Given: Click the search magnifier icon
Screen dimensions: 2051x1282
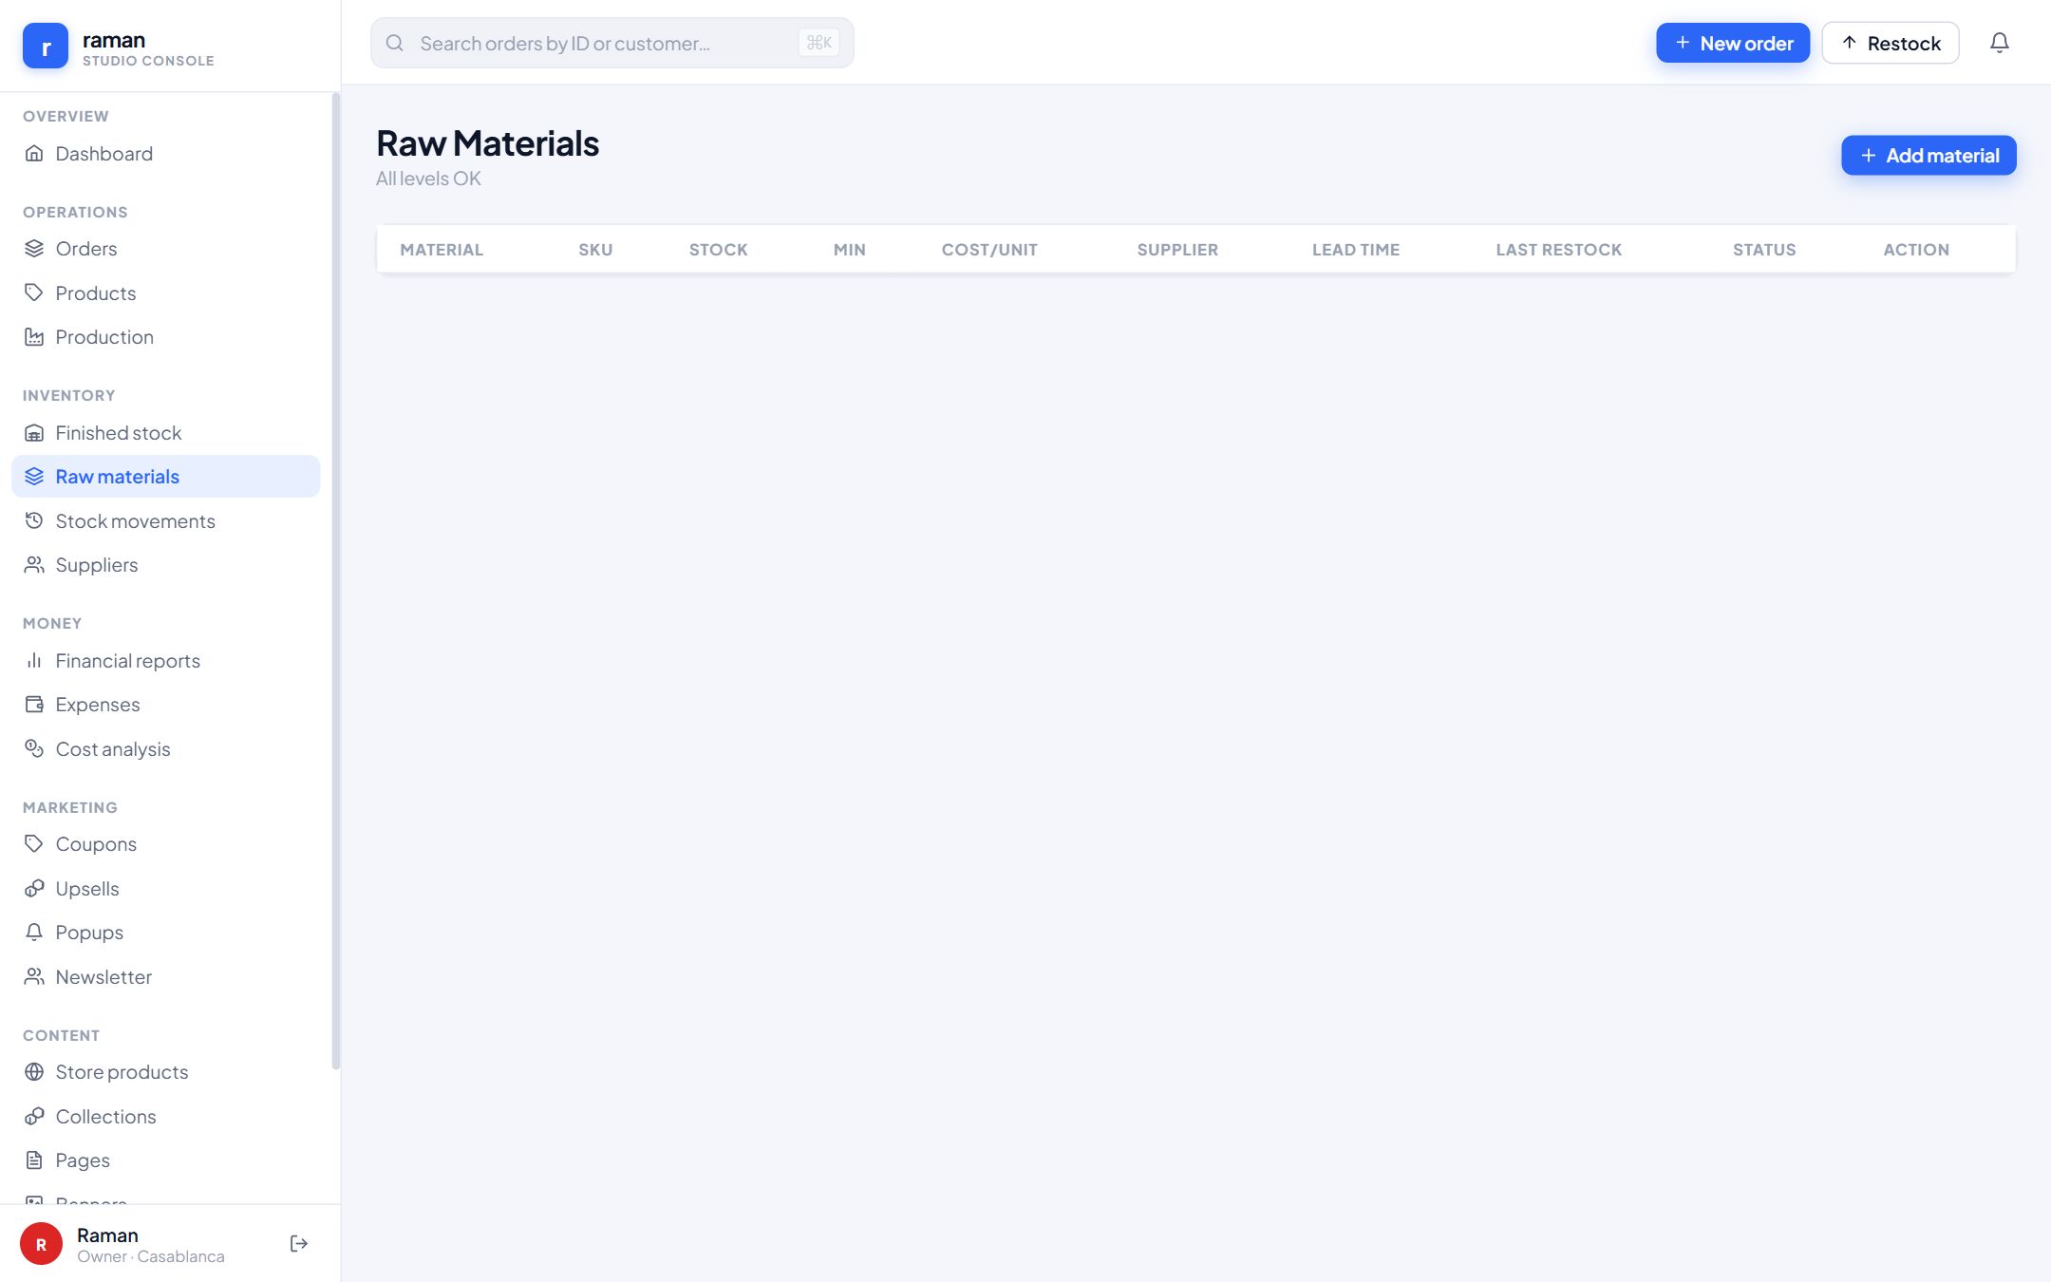Looking at the screenshot, I should coord(395,43).
